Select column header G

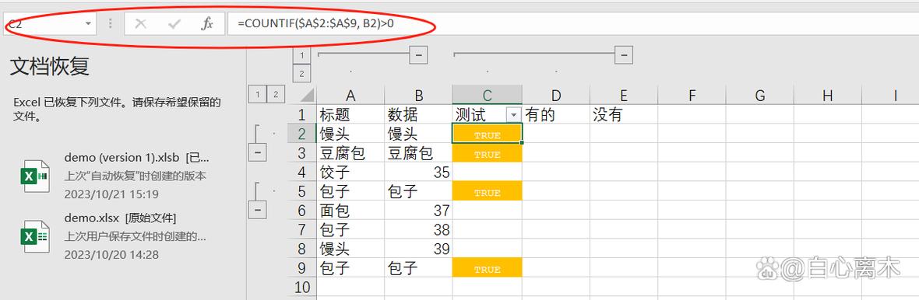(759, 96)
